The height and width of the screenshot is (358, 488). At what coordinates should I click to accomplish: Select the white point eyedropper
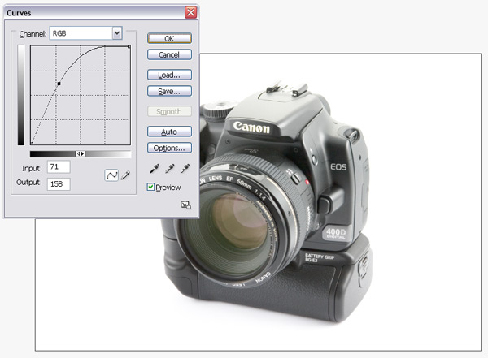(185, 169)
